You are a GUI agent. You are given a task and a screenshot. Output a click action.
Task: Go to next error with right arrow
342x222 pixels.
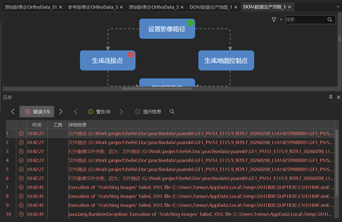tap(61, 112)
